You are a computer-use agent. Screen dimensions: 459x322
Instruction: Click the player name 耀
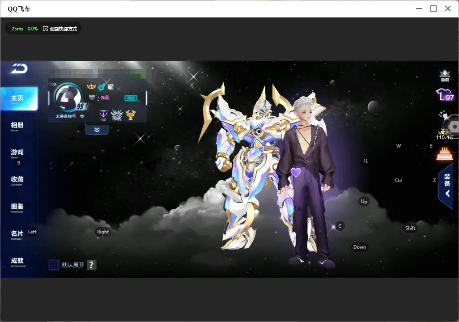point(110,87)
